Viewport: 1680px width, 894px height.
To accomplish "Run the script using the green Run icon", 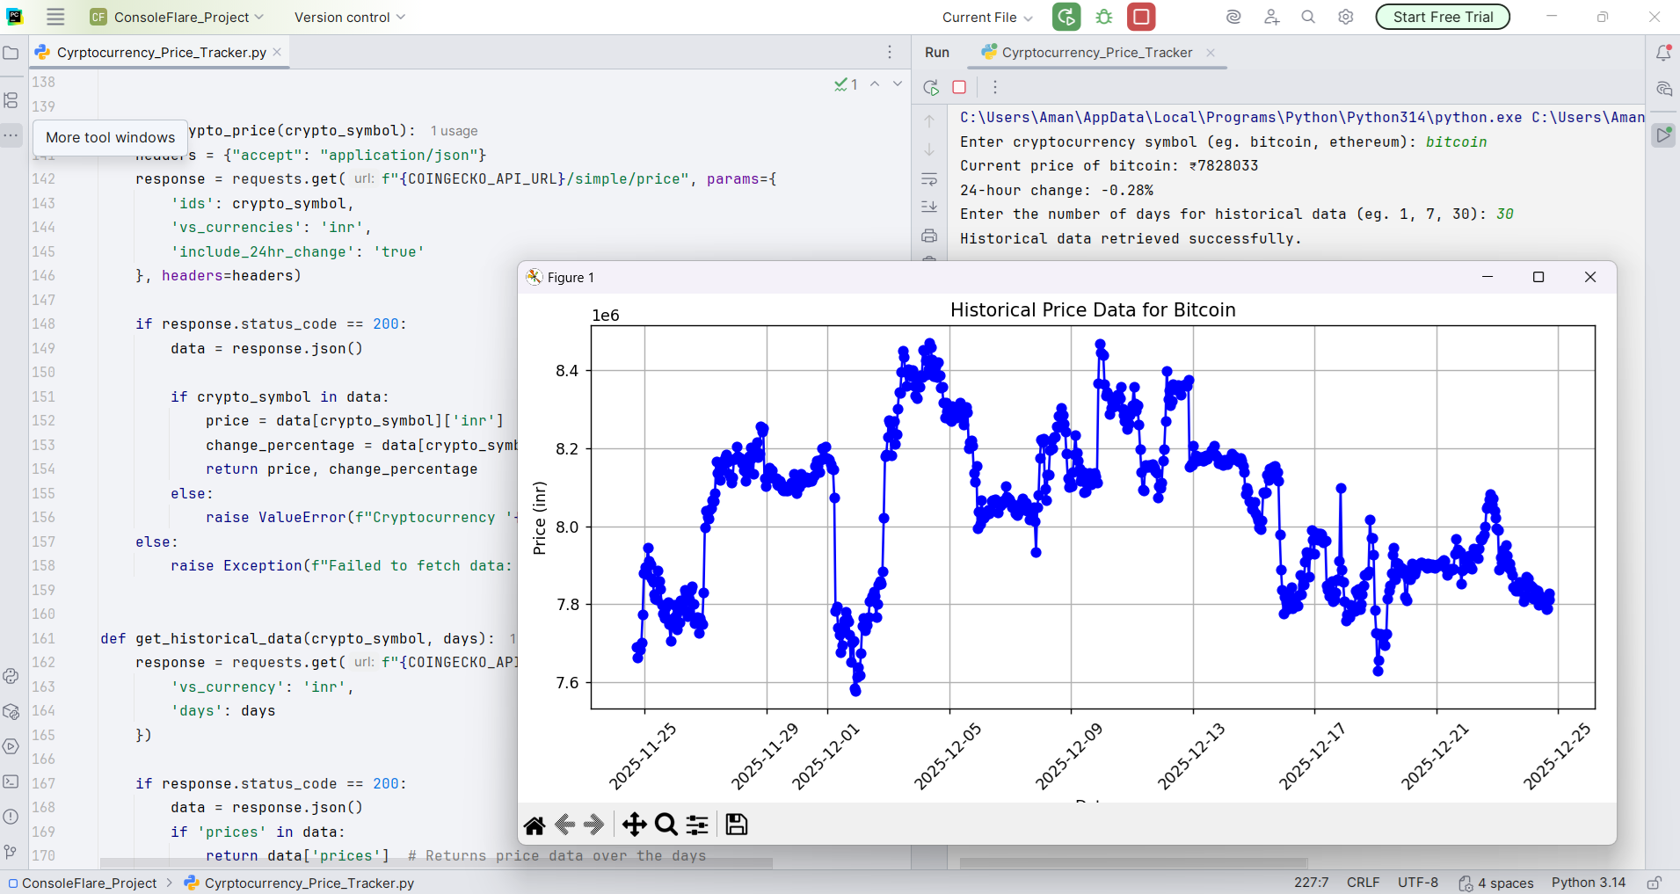I will click(1066, 17).
